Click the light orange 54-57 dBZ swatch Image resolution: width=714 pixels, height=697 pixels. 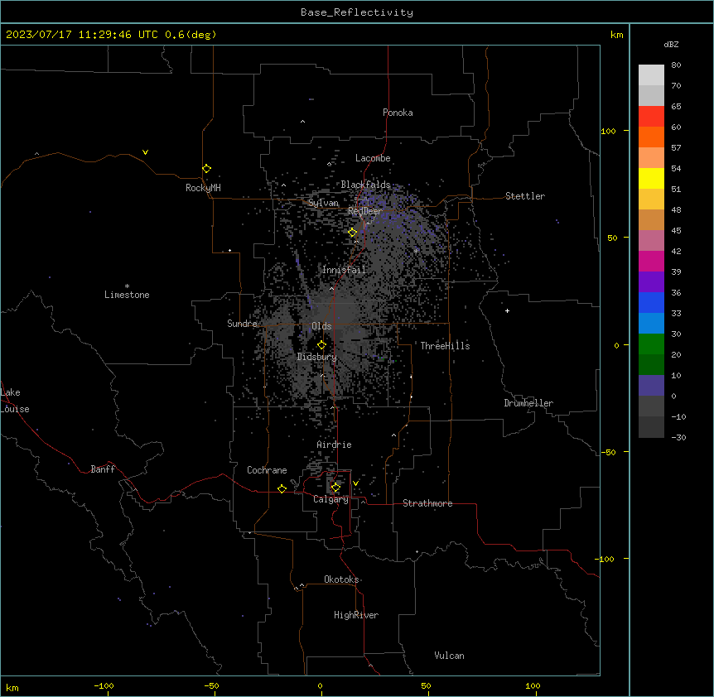tap(651, 157)
